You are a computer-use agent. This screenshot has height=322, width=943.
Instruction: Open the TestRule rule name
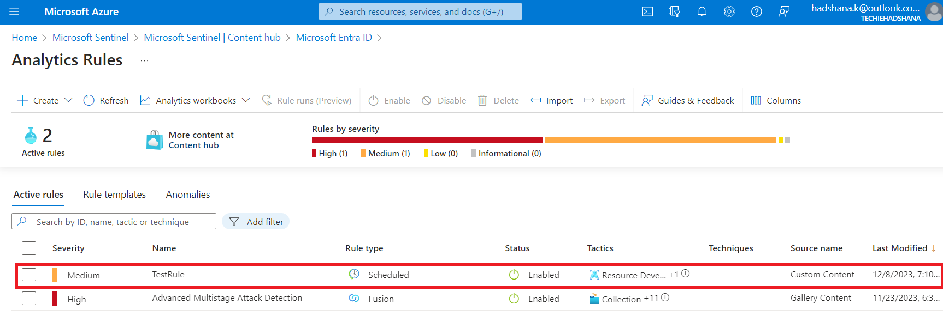pyautogui.click(x=168, y=275)
